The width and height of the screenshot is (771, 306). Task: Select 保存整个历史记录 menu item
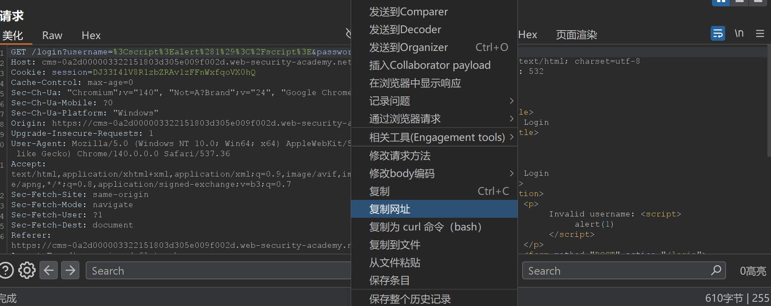(434, 299)
